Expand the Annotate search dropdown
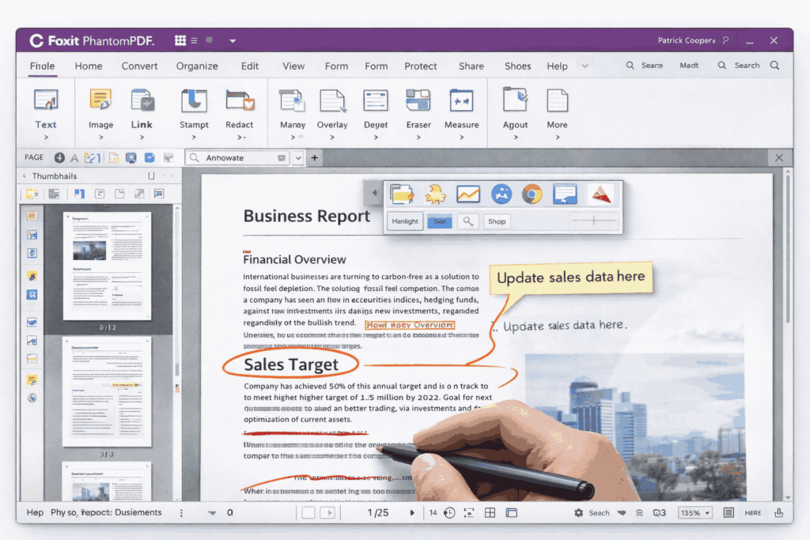This screenshot has width=810, height=540. (x=299, y=157)
